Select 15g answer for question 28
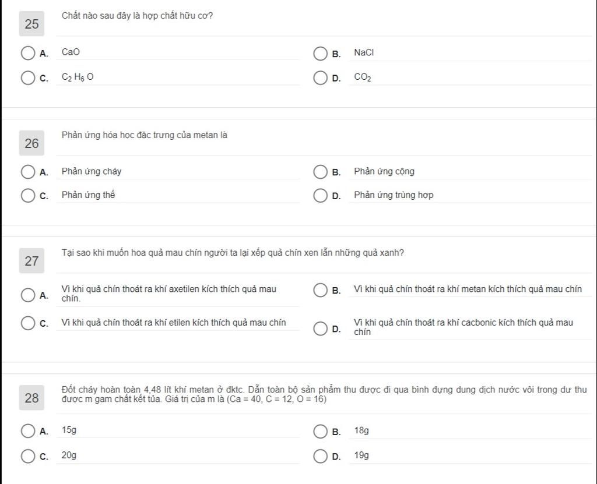 (28, 431)
